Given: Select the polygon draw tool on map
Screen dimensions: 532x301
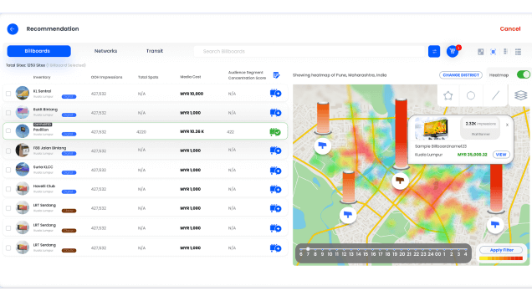Looking at the screenshot, I should 448,96.
